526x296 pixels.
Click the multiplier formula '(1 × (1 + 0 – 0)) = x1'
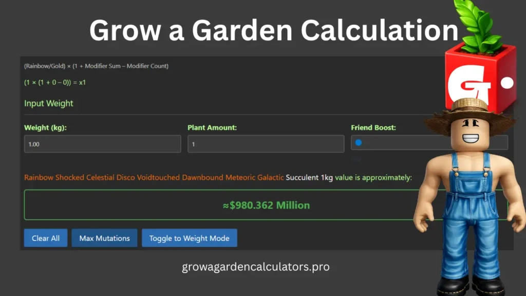(x=54, y=82)
